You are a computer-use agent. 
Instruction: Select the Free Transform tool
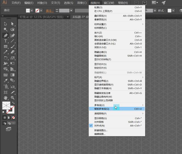(x=13, y=63)
